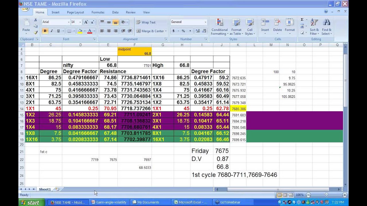The image size is (367, 206).
Task: Increase font size with Grow Font
Action: coord(86,22)
